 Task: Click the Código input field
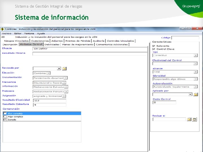(x=185, y=38)
